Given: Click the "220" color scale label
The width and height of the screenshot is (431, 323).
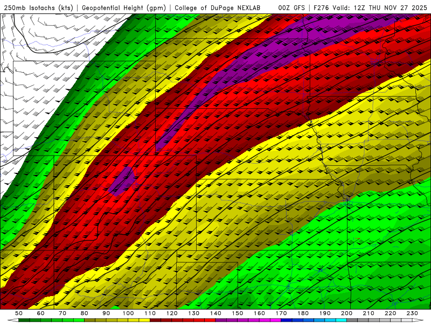Looking at the screenshot, I should (x=391, y=313).
